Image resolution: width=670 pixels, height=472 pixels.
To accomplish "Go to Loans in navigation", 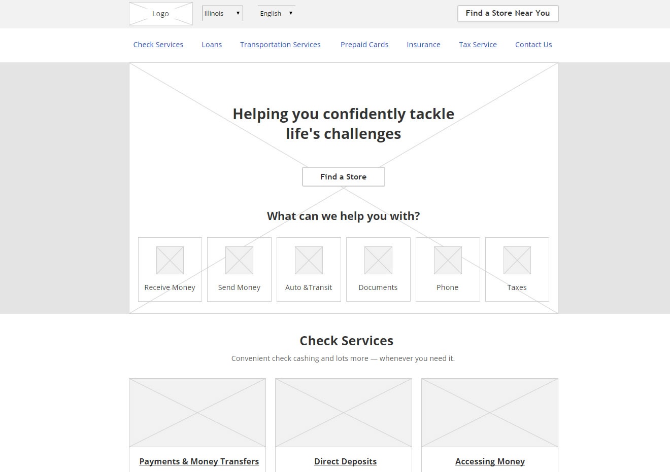I will (212, 45).
